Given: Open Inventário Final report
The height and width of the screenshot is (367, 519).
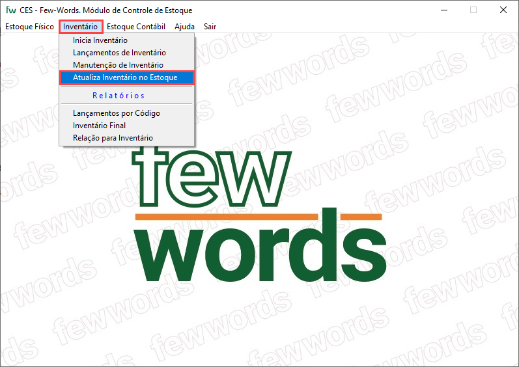Looking at the screenshot, I should tap(127, 126).
